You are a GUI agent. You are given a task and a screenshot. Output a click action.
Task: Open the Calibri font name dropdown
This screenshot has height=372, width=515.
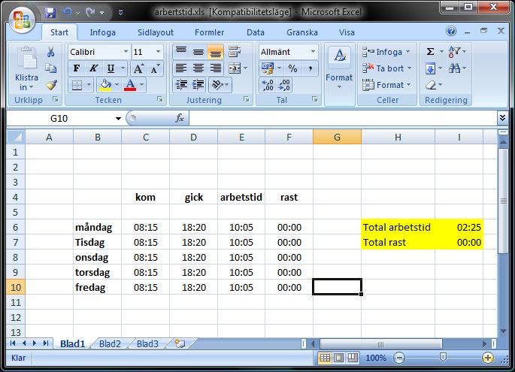tap(126, 52)
